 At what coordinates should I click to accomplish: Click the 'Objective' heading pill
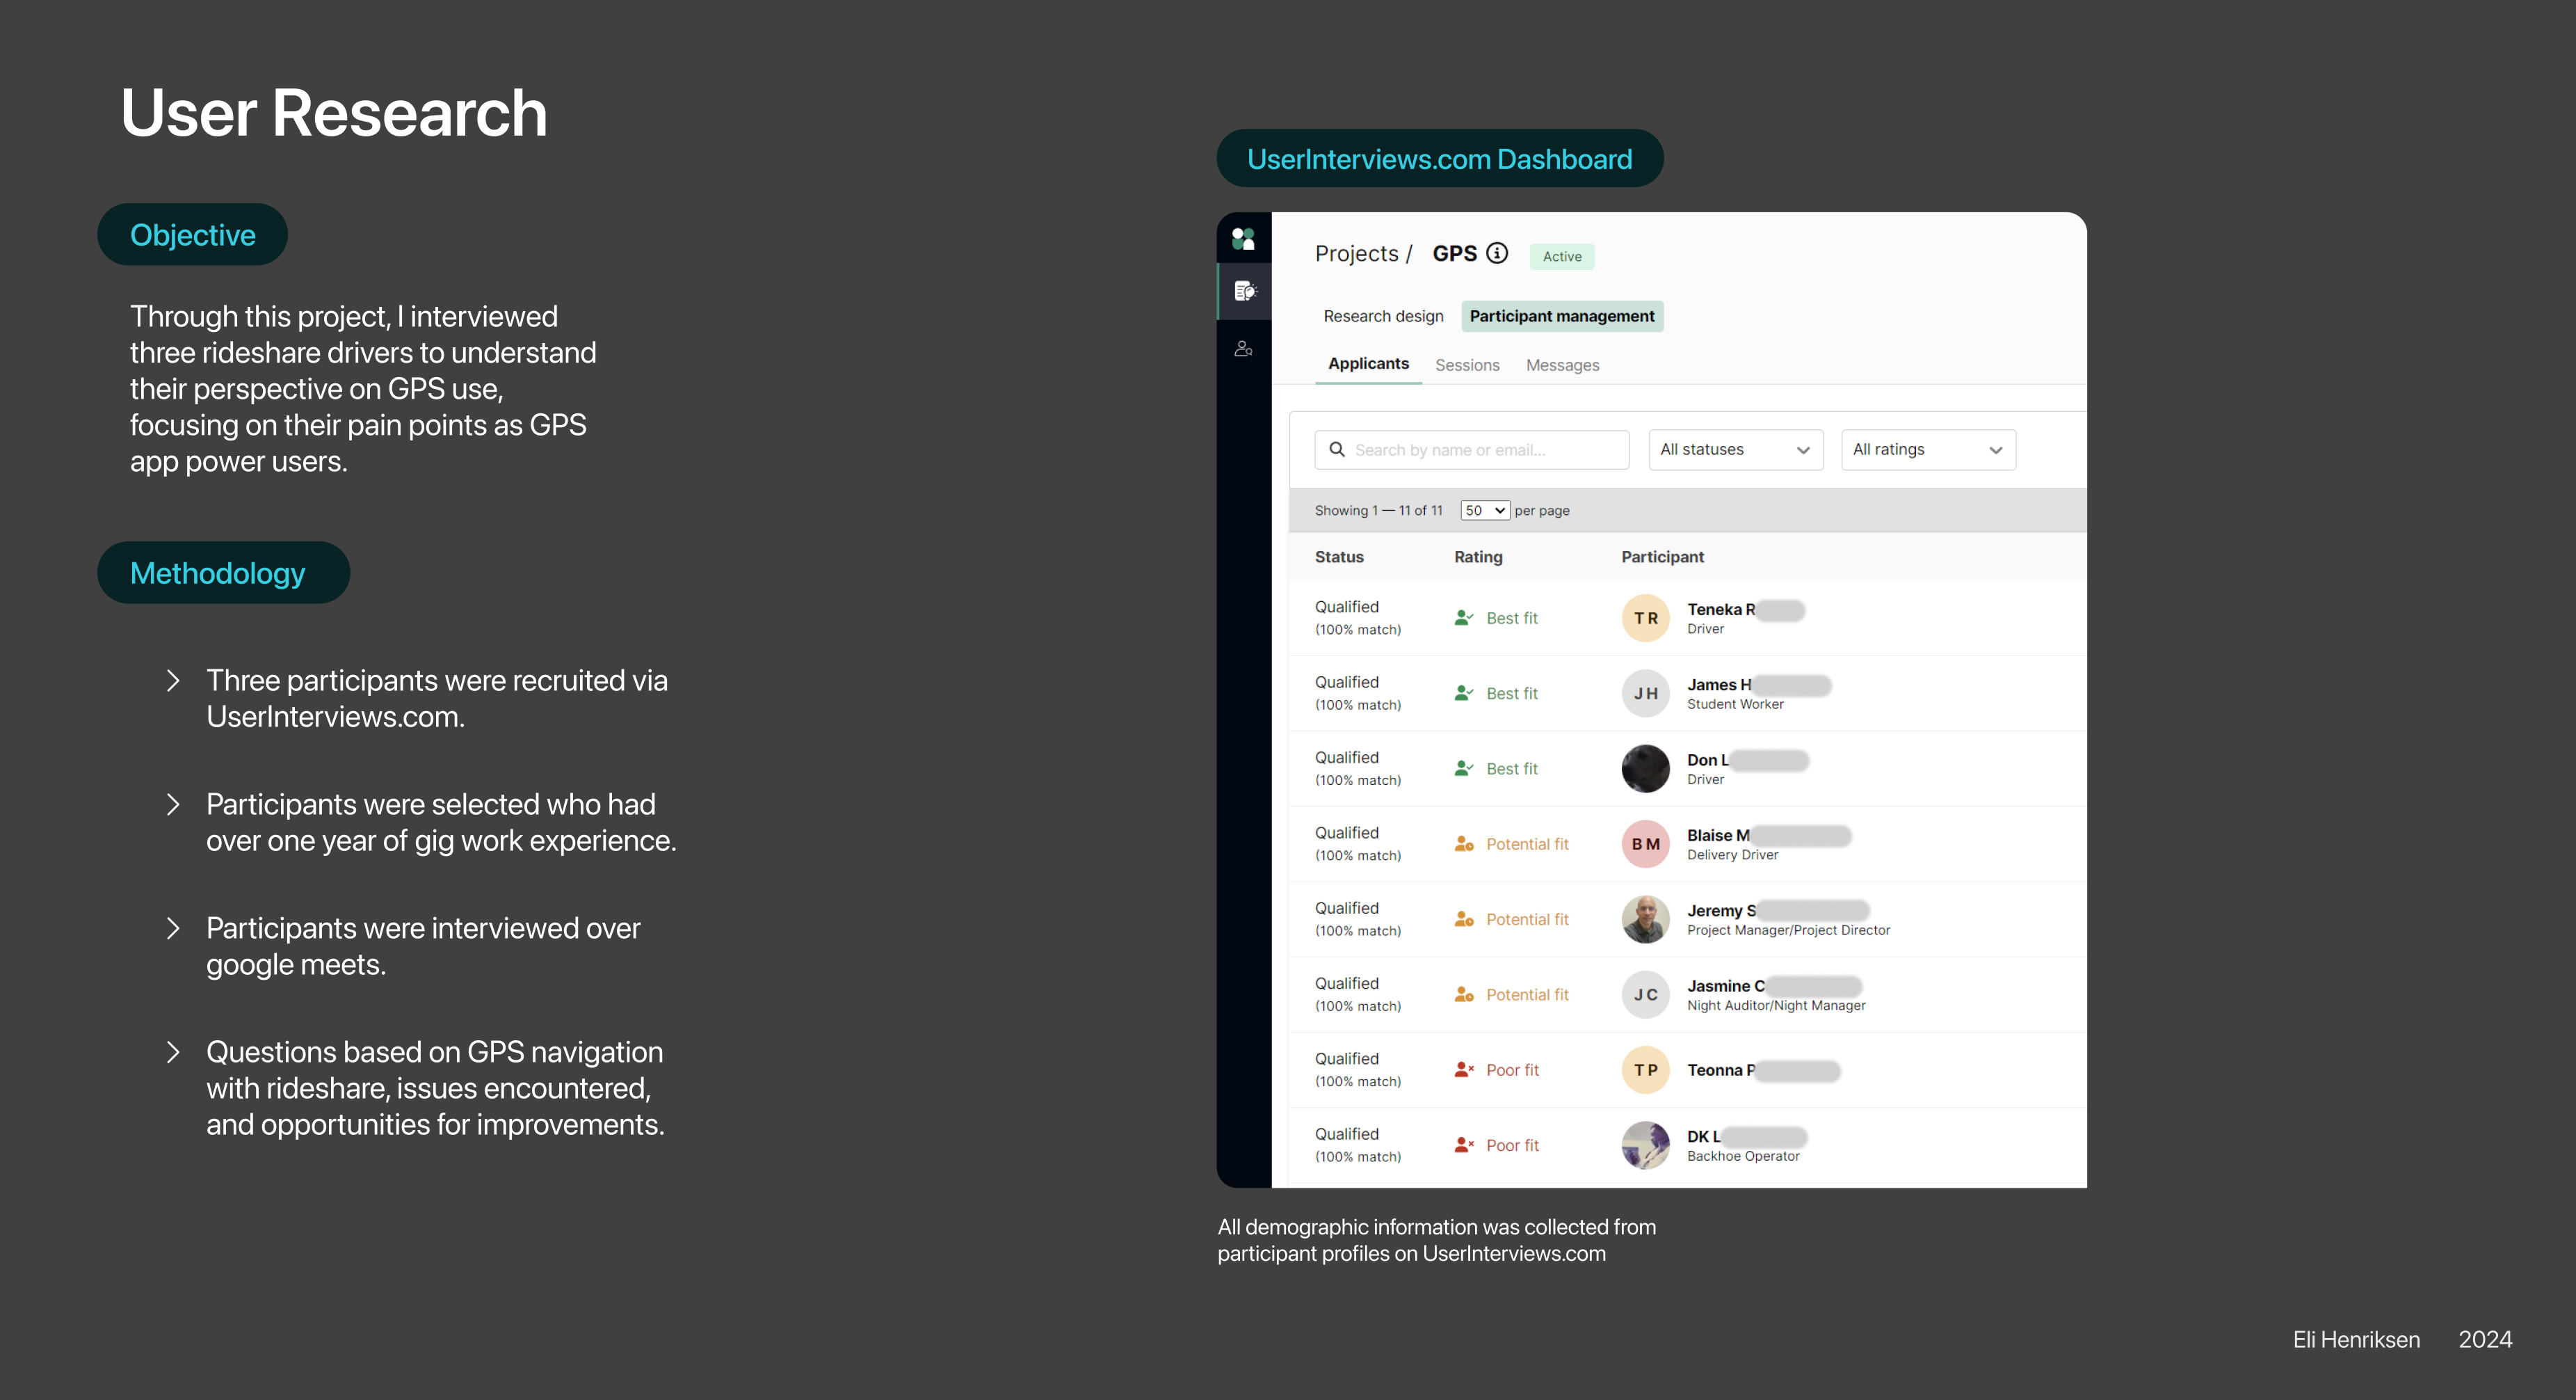click(x=192, y=234)
